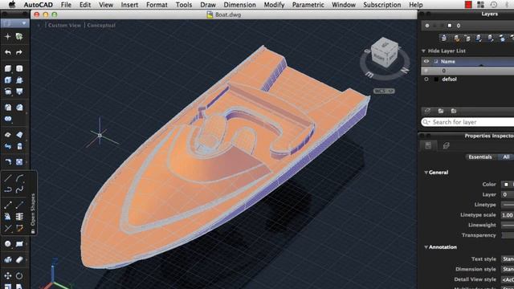Open the File menu
Image resolution: width=514 pixels, height=289 pixels.
point(66,5)
